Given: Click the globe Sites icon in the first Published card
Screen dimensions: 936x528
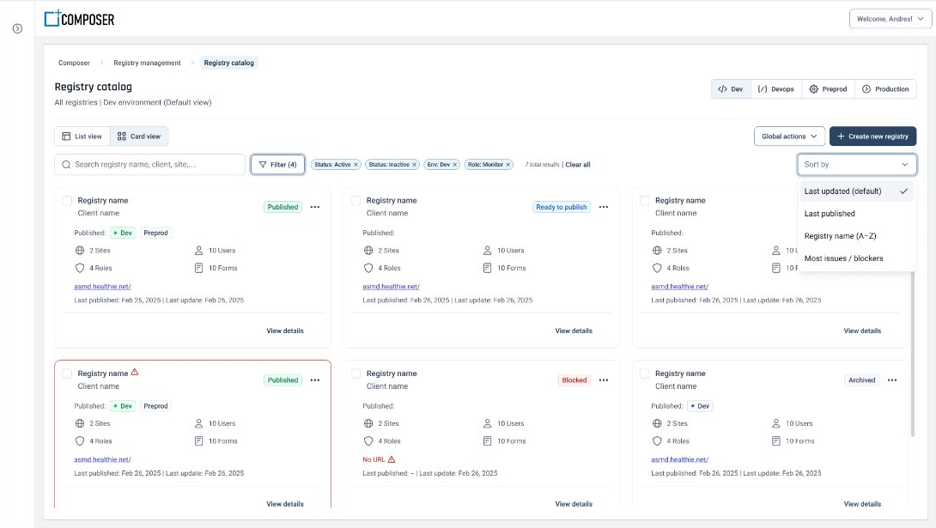Looking at the screenshot, I should 79,251.
